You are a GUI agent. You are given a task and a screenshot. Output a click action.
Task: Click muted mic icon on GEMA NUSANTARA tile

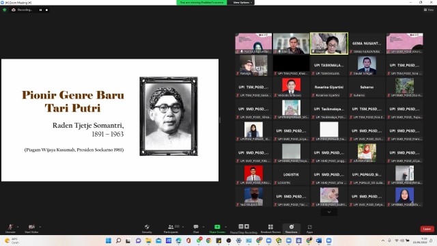351,52
